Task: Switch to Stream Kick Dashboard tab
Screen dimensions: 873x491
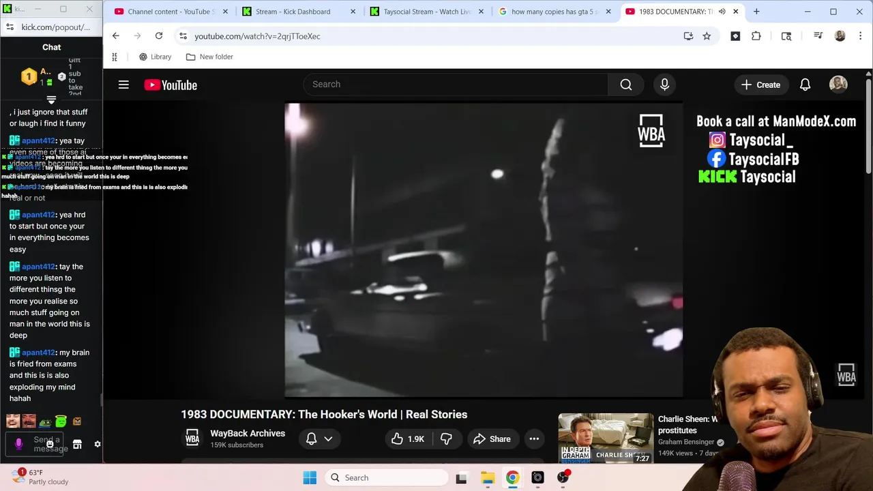Action: tap(298, 12)
